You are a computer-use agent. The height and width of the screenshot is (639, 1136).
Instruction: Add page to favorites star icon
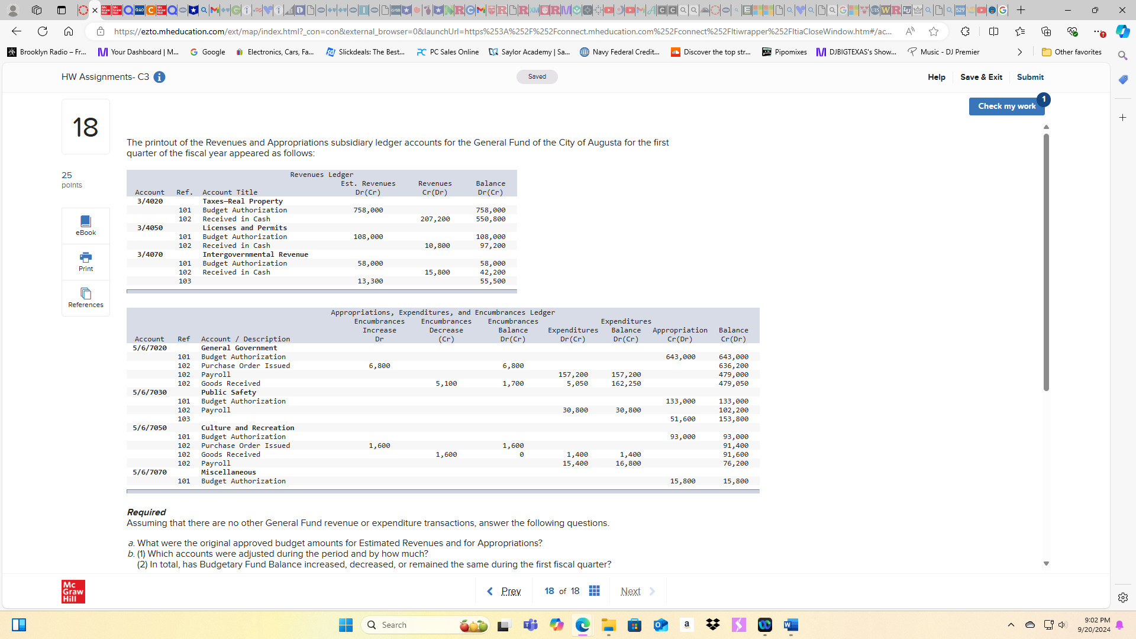pos(934,31)
